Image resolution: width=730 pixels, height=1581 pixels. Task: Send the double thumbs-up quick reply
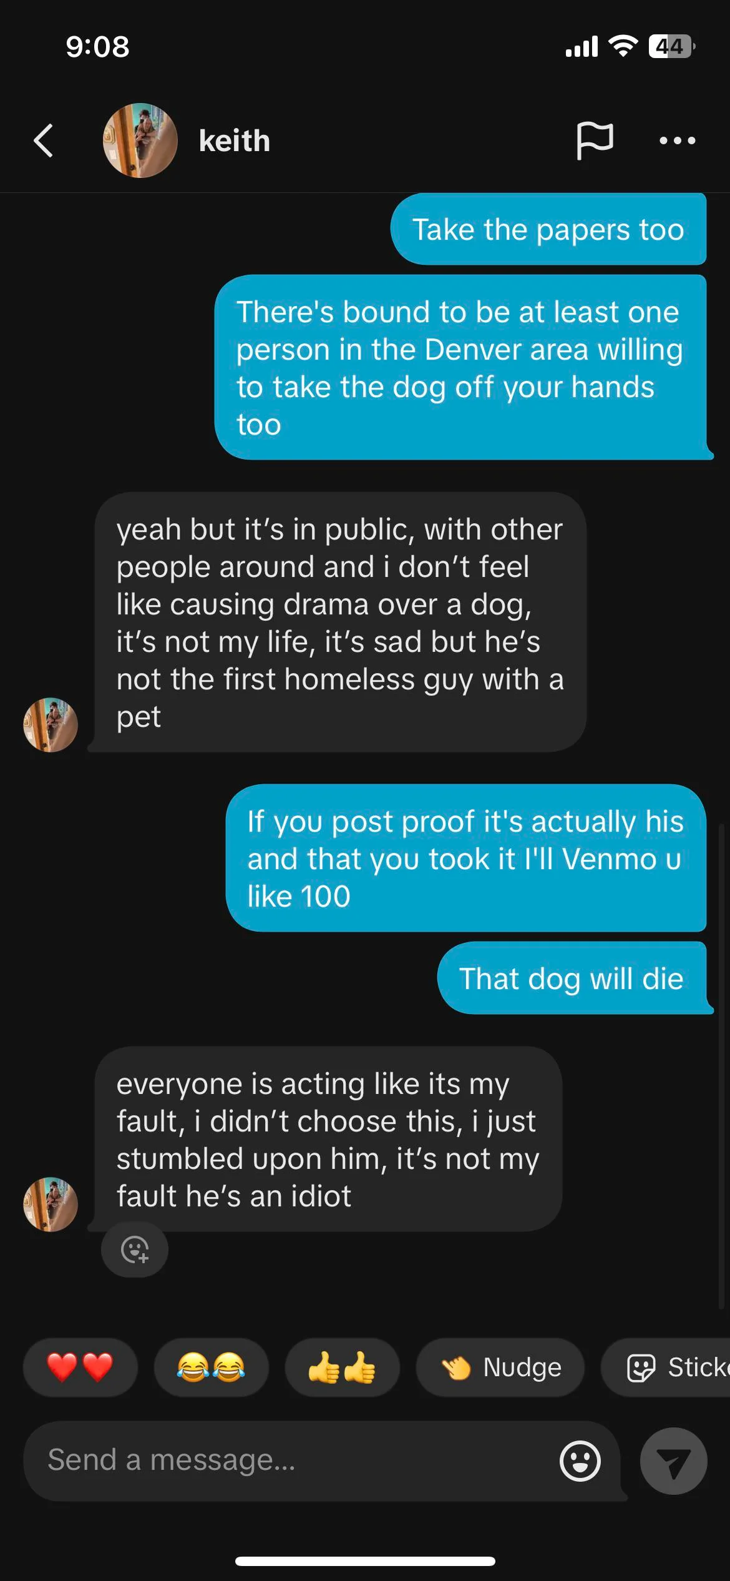tap(342, 1367)
